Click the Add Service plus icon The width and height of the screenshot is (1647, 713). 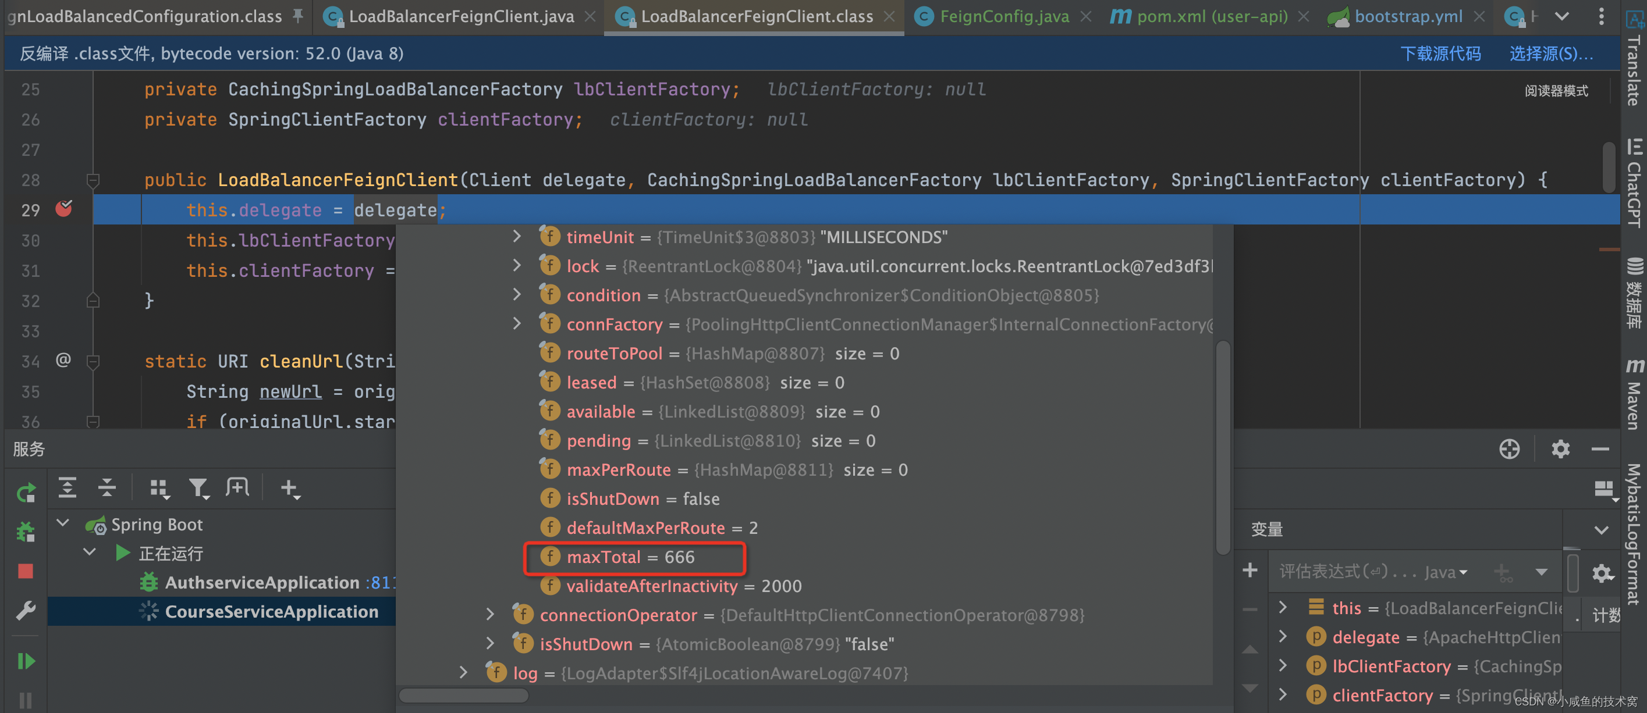click(x=290, y=489)
